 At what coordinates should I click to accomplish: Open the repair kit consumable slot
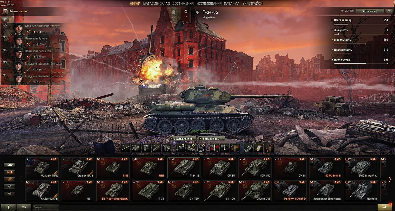coord(248,148)
